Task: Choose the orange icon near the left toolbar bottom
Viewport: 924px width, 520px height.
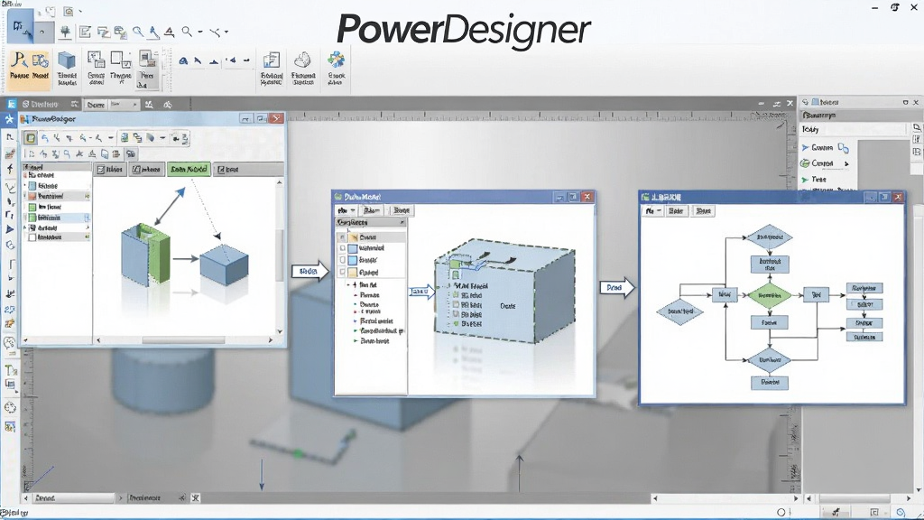Action: [x=10, y=324]
